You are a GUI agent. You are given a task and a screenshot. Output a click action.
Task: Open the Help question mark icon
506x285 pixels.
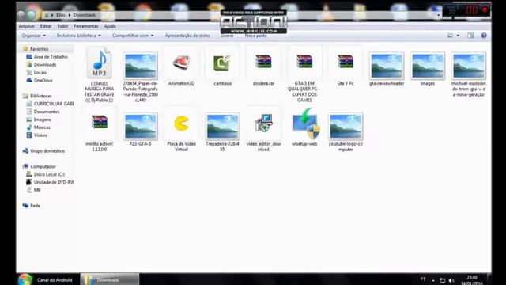pyautogui.click(x=484, y=36)
